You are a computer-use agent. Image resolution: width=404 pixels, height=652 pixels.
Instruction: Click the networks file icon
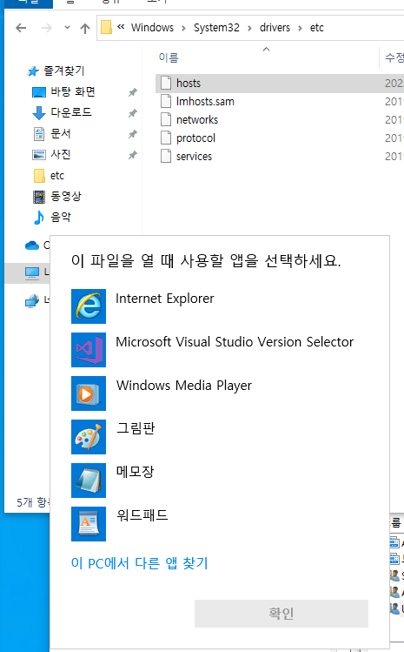[x=166, y=119]
